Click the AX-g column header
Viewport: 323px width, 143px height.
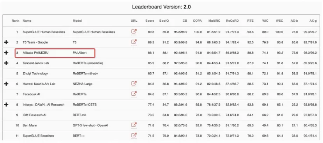(313, 21)
